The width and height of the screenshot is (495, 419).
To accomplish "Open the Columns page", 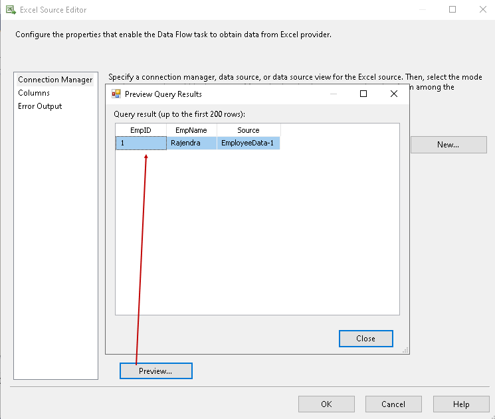I will (x=34, y=93).
